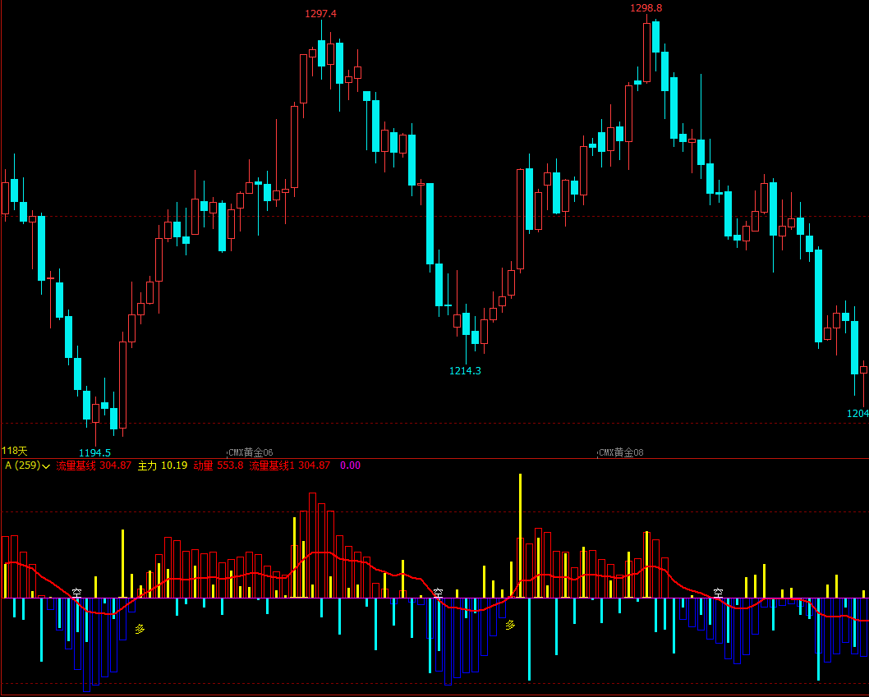Click the A (259) indicator name
This screenshot has width=869, height=697.
[23, 465]
